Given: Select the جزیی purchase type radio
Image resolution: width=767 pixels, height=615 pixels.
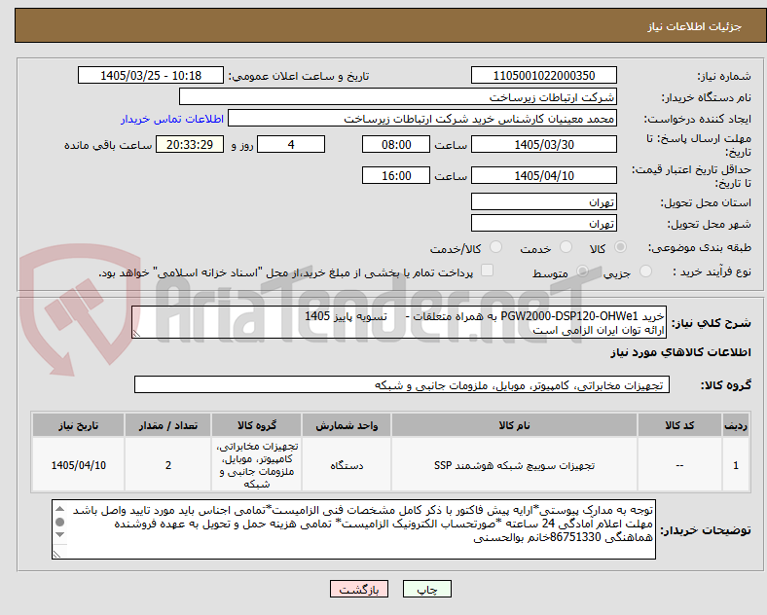Looking at the screenshot, I should (645, 271).
